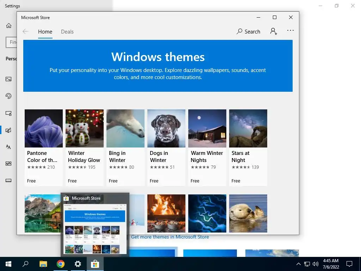Click the network icon in system tray

307,264
